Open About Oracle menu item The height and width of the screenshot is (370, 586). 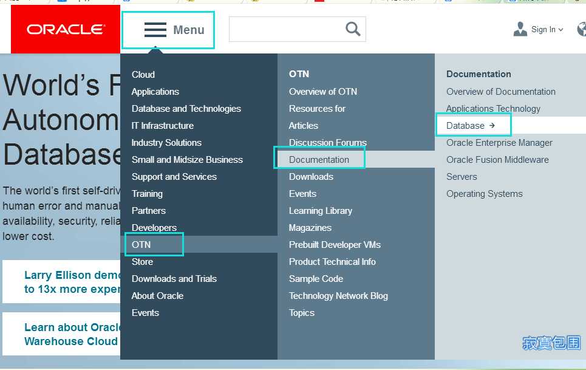coord(157,296)
